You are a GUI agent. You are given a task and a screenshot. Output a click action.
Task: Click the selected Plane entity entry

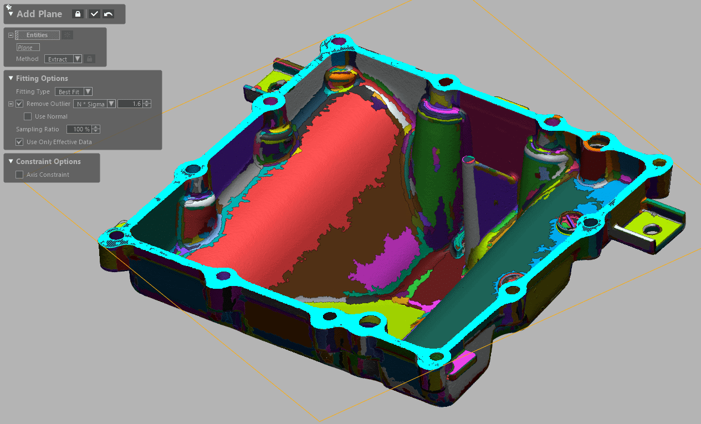pyautogui.click(x=28, y=48)
